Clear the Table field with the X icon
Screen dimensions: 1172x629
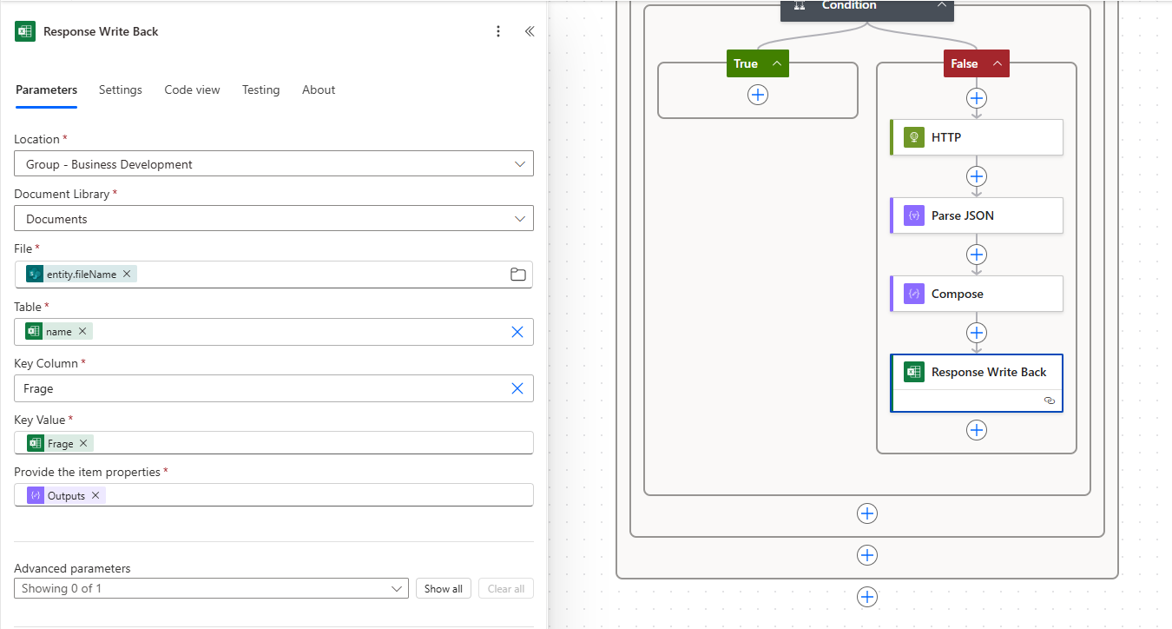517,332
